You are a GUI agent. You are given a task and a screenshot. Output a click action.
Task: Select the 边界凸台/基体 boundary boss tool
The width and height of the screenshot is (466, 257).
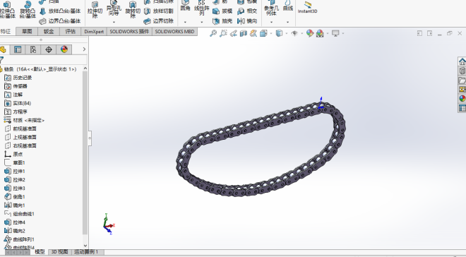point(60,21)
